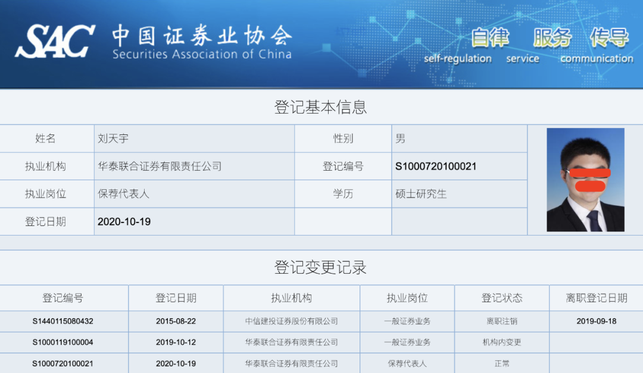The height and width of the screenshot is (373, 643).
Task: Click S1000720100021 in the basic info table
Action: pos(436,167)
